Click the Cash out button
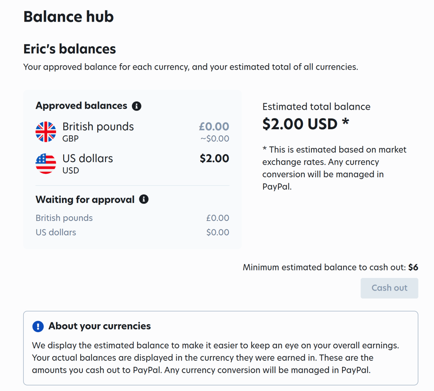Viewport: 434px width, 391px height. (x=389, y=288)
